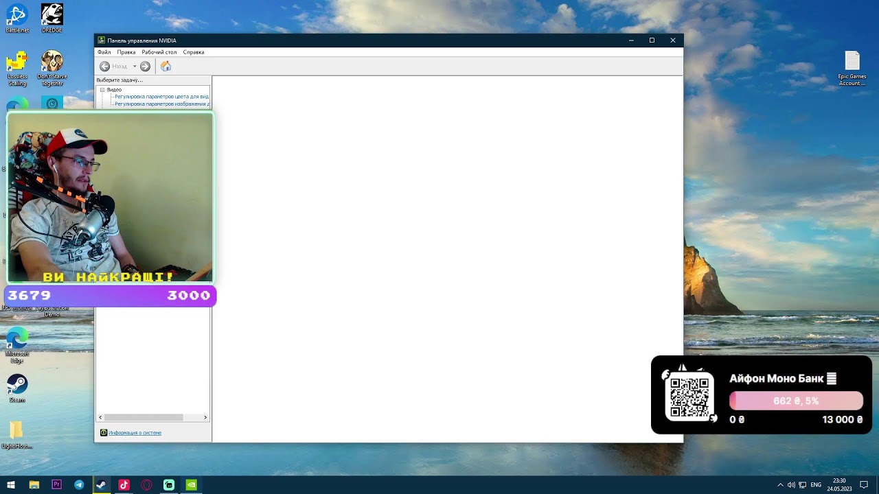Image resolution: width=879 pixels, height=494 pixels.
Task: Click the Back arrow in NVIDIA toolbar
Action: [x=104, y=67]
